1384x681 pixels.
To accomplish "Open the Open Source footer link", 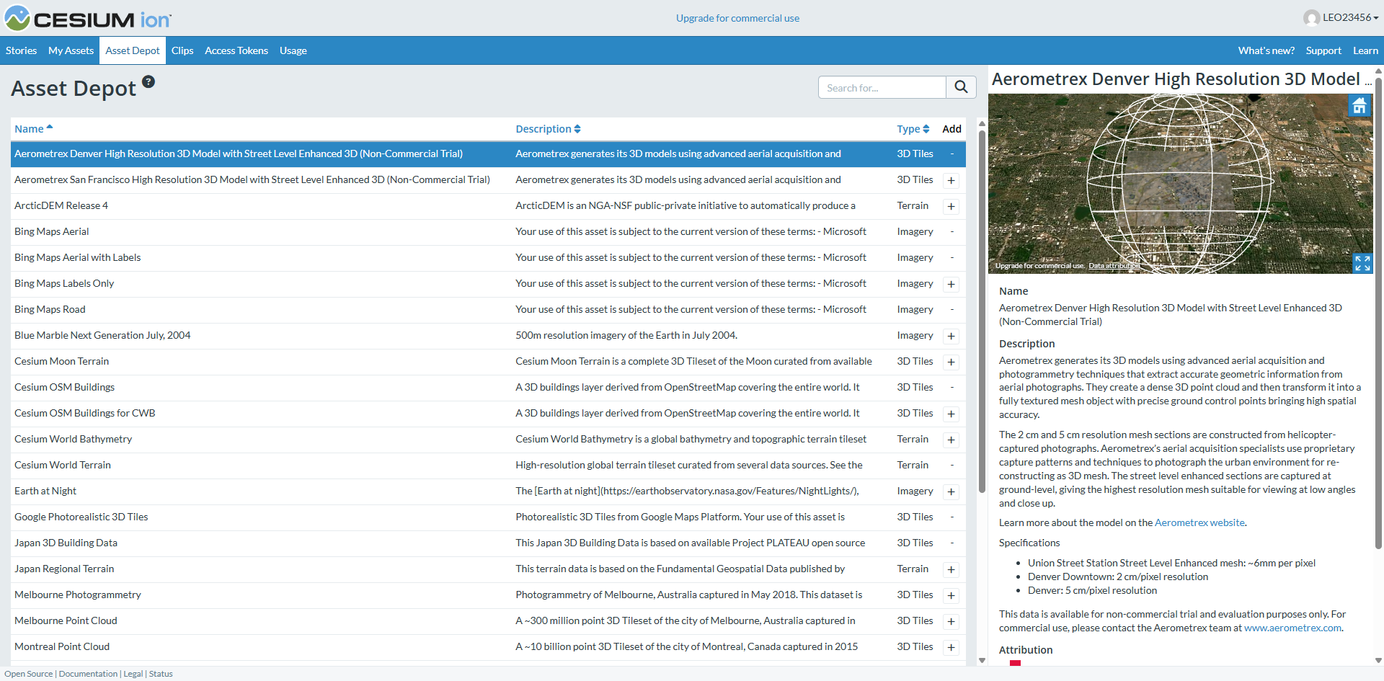I will point(29,674).
